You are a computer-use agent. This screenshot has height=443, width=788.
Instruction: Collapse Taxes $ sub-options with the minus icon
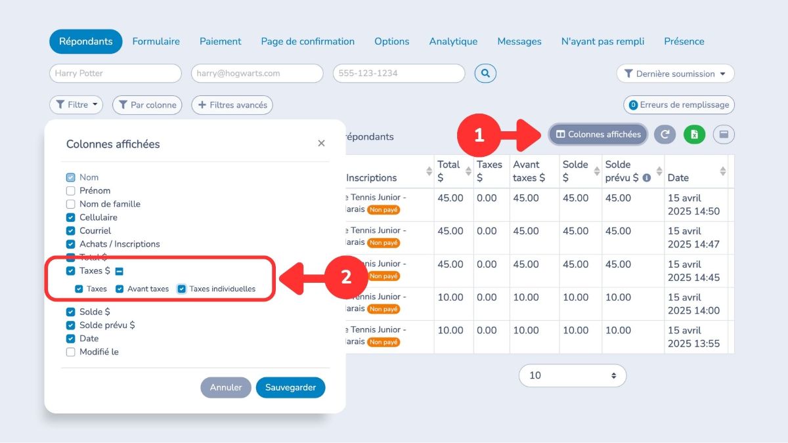click(119, 271)
